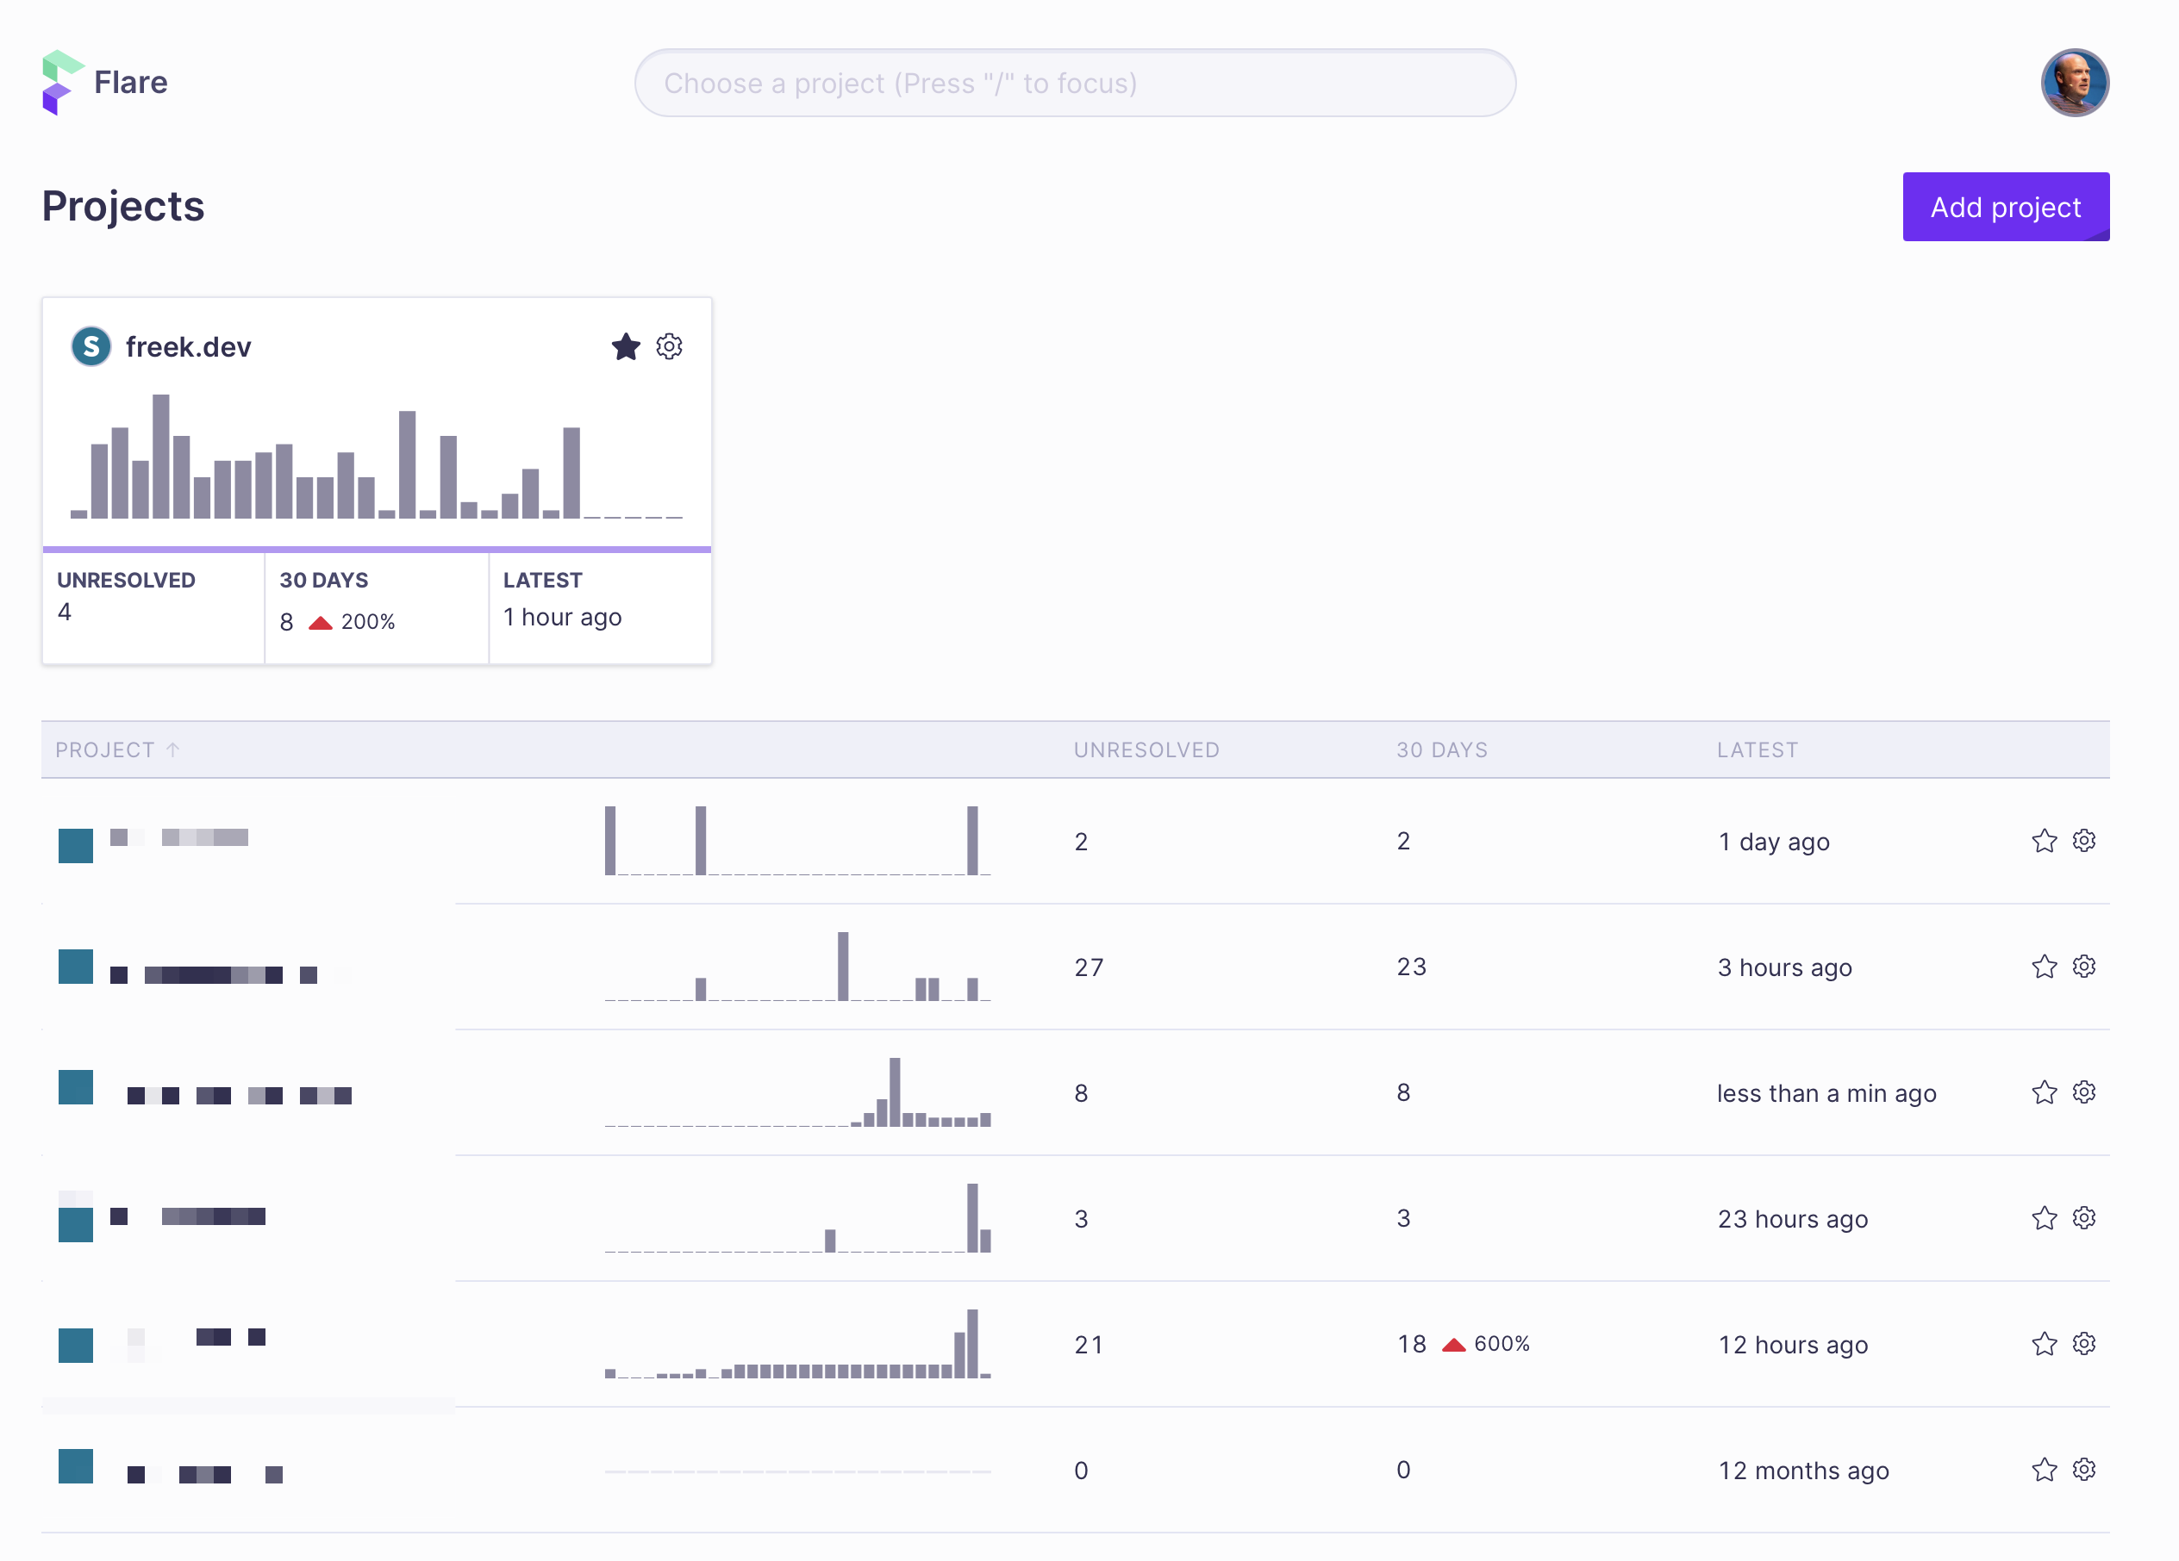This screenshot has width=2179, height=1561.
Task: Unstar the freek.dev favorite project
Action: 626,346
